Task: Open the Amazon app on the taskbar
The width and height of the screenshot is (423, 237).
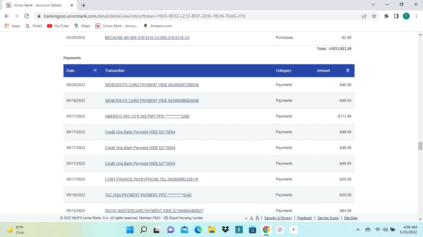Action: tap(293, 230)
